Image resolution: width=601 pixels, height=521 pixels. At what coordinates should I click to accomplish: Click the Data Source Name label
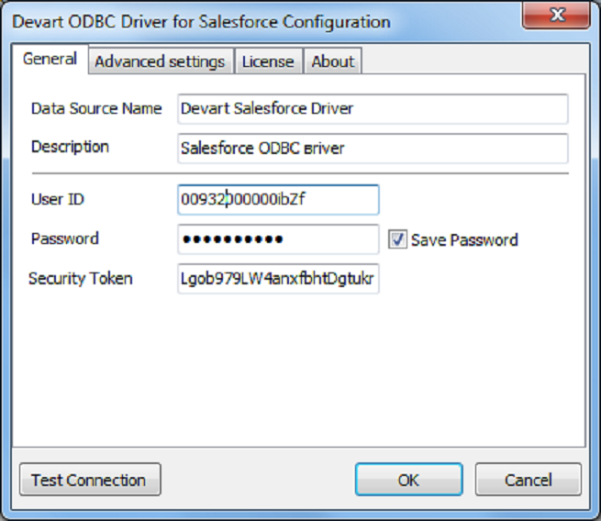coord(96,109)
